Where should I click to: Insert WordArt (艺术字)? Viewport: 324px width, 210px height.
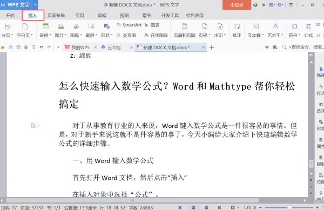[x=275, y=30]
